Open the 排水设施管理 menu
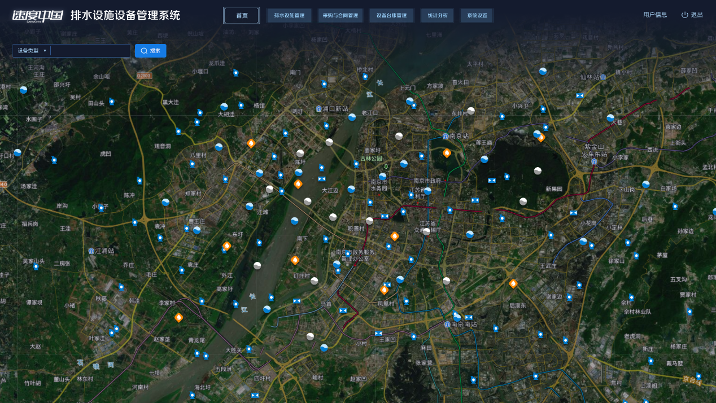Image resolution: width=716 pixels, height=403 pixels. [289, 15]
